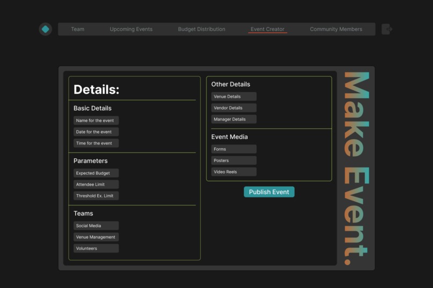Click the Expected Budget field
The width and height of the screenshot is (433, 288).
pyautogui.click(x=96, y=173)
